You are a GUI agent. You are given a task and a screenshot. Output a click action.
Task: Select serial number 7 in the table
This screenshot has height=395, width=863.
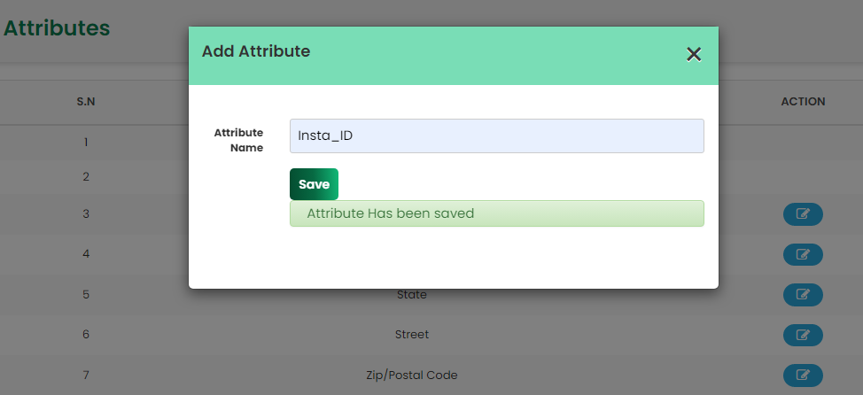86,376
